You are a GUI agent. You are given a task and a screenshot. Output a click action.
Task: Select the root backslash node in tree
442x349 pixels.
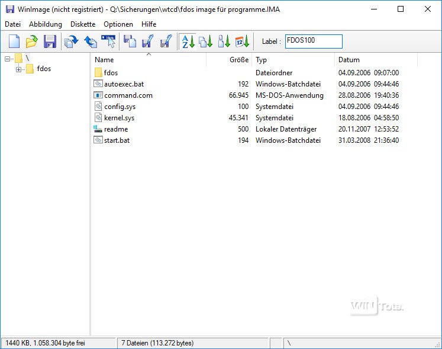(x=27, y=58)
